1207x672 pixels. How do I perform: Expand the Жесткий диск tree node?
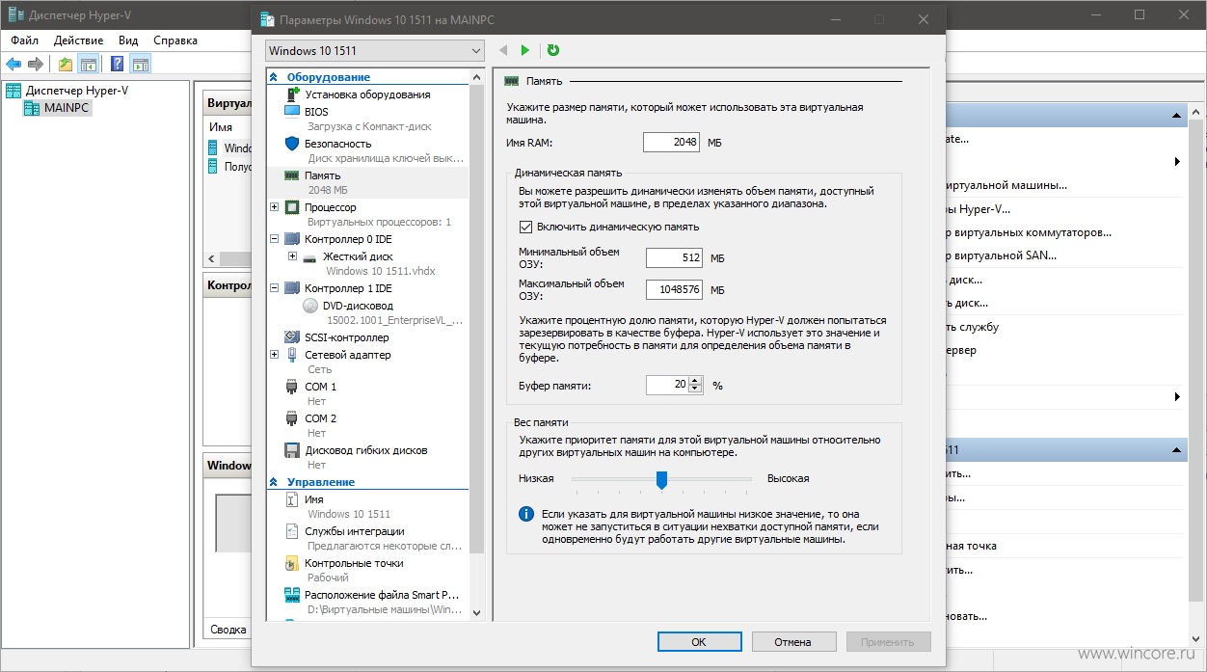point(292,256)
